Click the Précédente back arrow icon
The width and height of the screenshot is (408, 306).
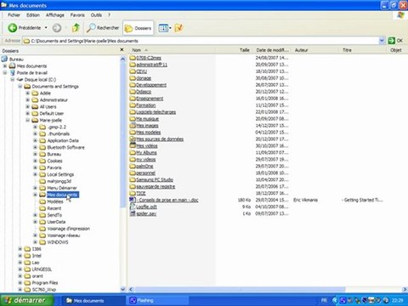point(13,28)
